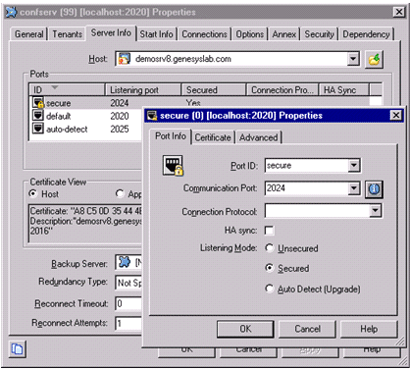Click the Connection Pro... column header
Screen dimensions: 410x369
point(282,89)
